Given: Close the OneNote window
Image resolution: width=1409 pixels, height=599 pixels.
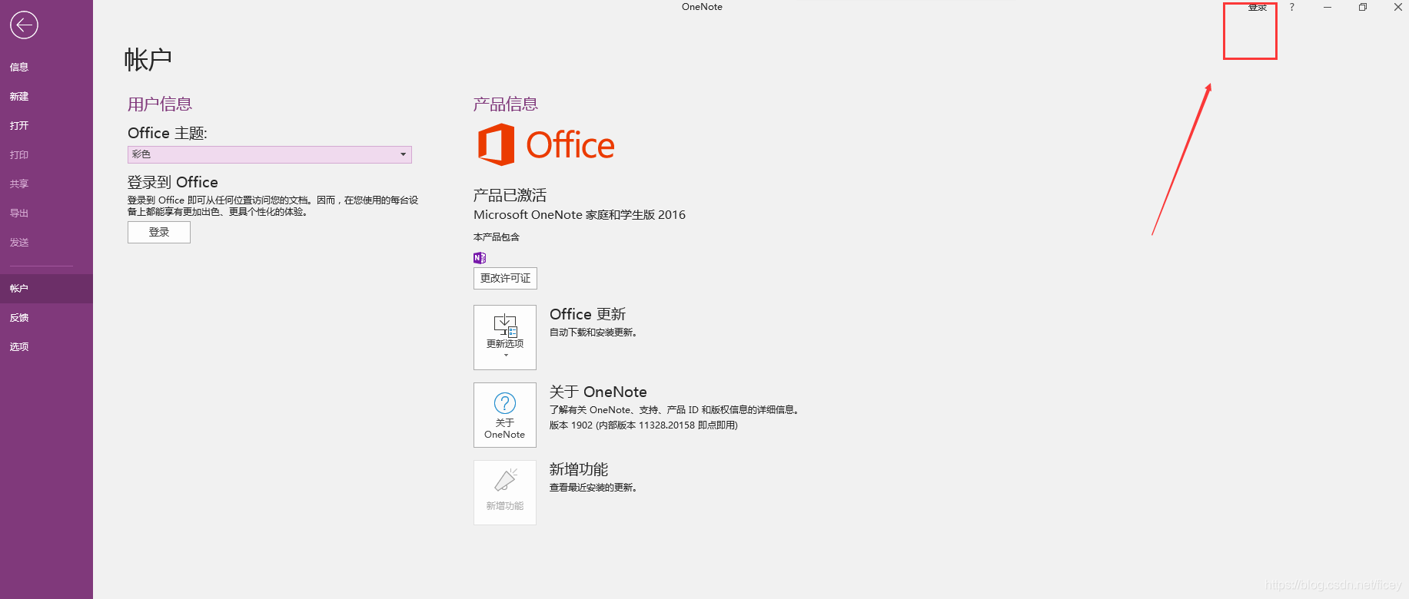Looking at the screenshot, I should [x=1397, y=7].
